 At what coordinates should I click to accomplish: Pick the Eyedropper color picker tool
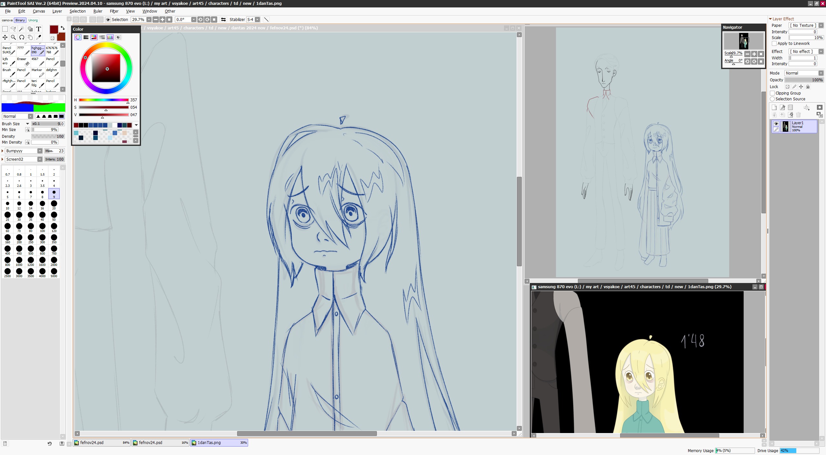pyautogui.click(x=39, y=37)
